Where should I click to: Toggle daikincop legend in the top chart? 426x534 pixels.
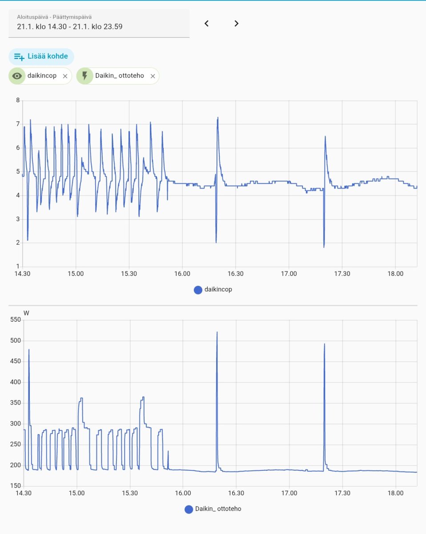[x=213, y=290]
